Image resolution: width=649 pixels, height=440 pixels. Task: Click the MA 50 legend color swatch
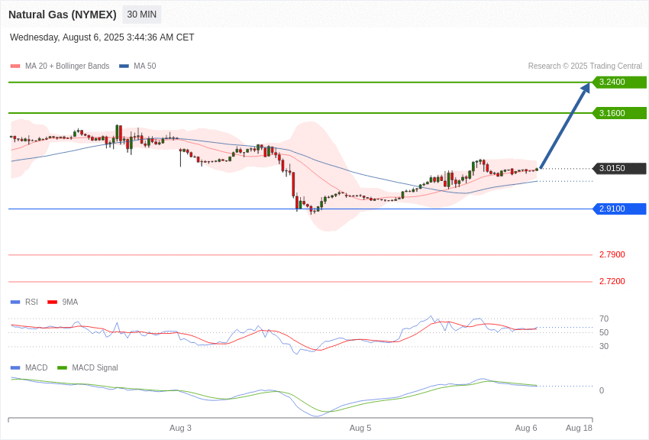click(x=124, y=66)
